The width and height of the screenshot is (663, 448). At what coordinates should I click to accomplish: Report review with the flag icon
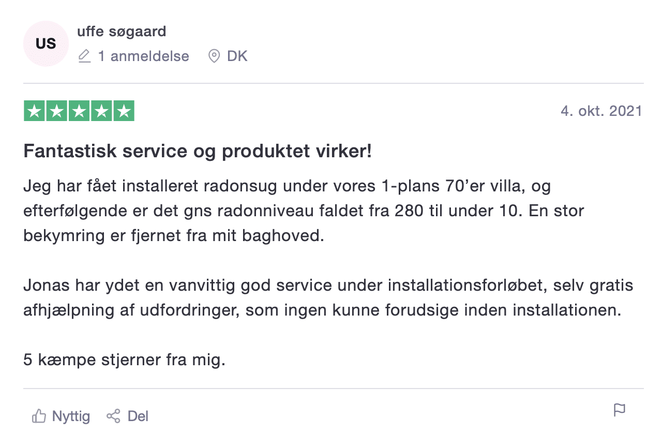(x=619, y=411)
